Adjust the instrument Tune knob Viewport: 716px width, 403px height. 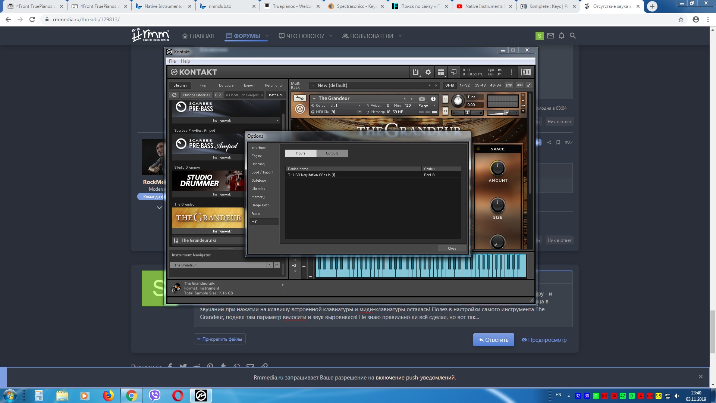click(458, 100)
